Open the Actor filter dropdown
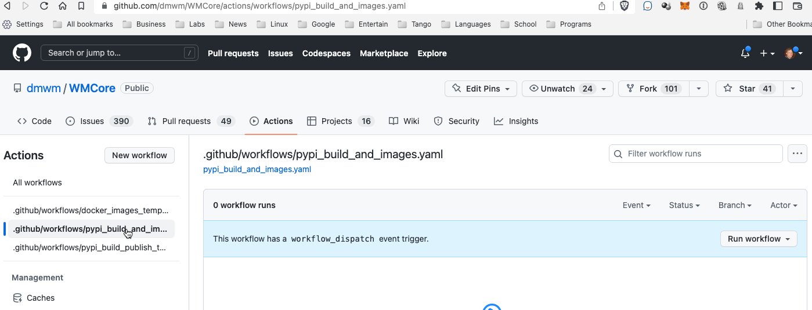This screenshot has height=310, width=812. point(784,205)
